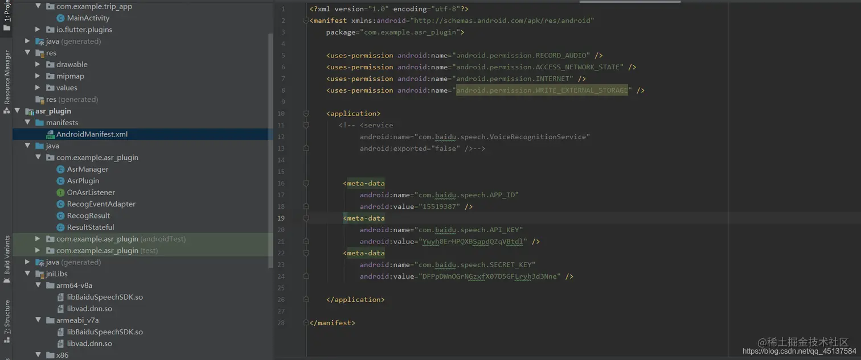Viewport: 861px width, 360px height.
Task: Click the res (generated) folder icon
Action: (x=40, y=100)
